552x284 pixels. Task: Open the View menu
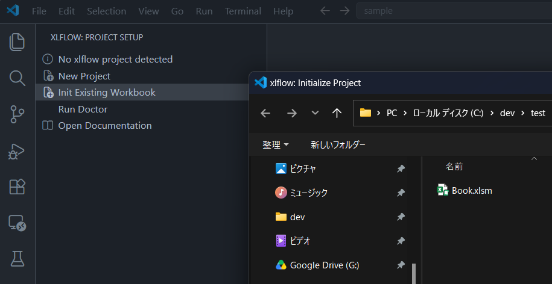coord(148,11)
